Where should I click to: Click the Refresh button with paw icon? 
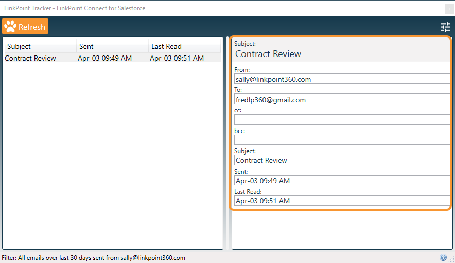(x=25, y=27)
